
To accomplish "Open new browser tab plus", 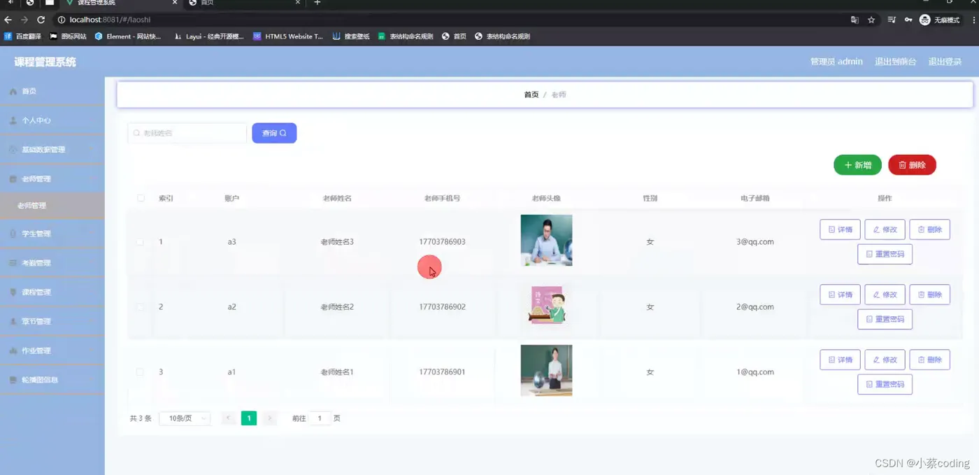I will tap(317, 3).
